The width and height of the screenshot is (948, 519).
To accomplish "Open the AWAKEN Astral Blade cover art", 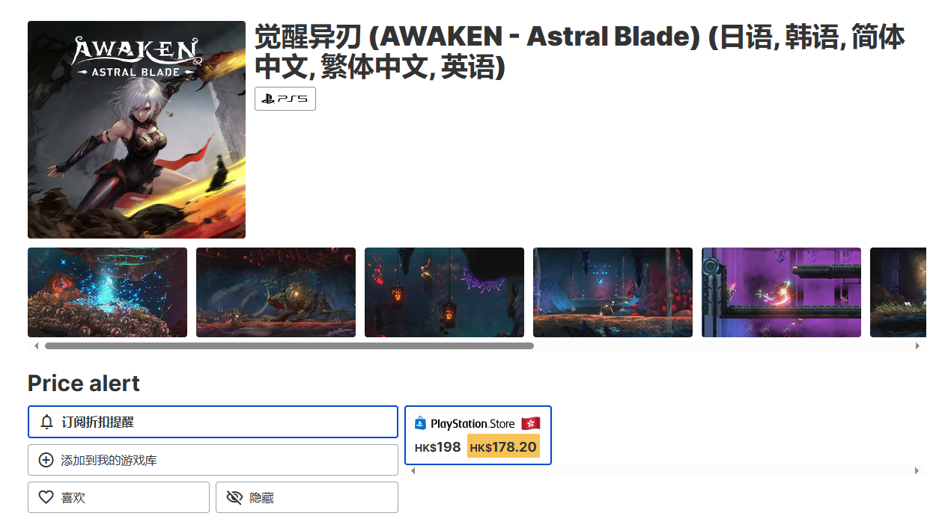I will point(136,129).
